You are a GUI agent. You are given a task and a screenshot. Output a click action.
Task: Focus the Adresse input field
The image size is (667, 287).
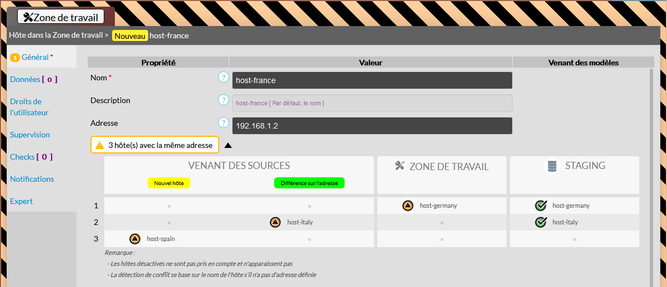click(x=372, y=126)
